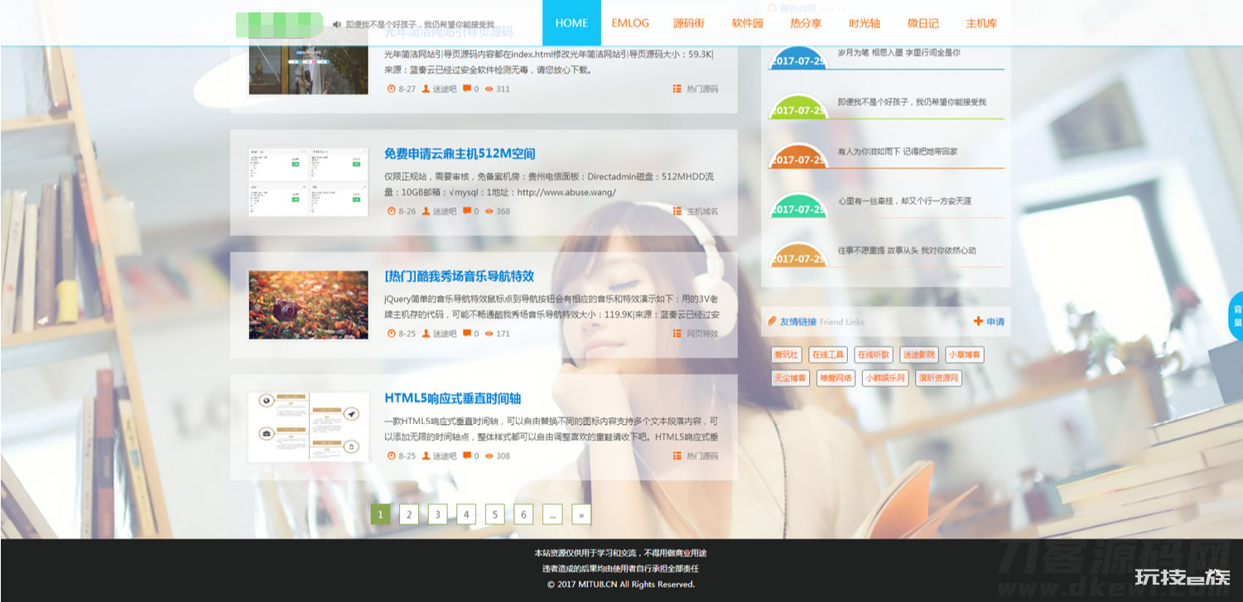Open the micro-post 有人为你泪如雨下 记得把她带回家
Viewport: 1243px width, 602px height.
pyautogui.click(x=897, y=152)
